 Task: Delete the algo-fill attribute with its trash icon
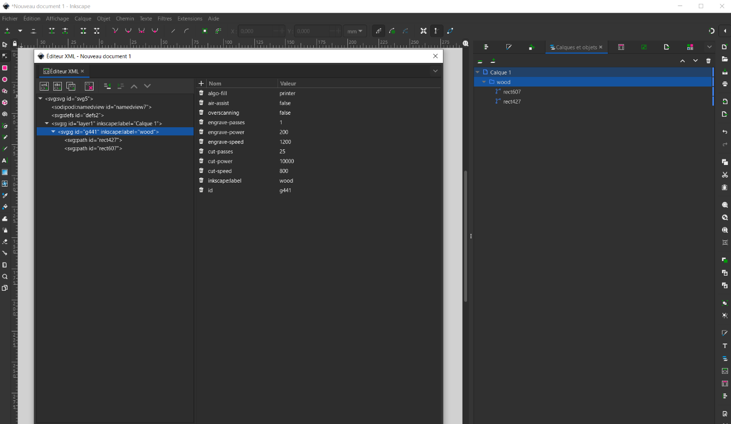[x=201, y=93]
